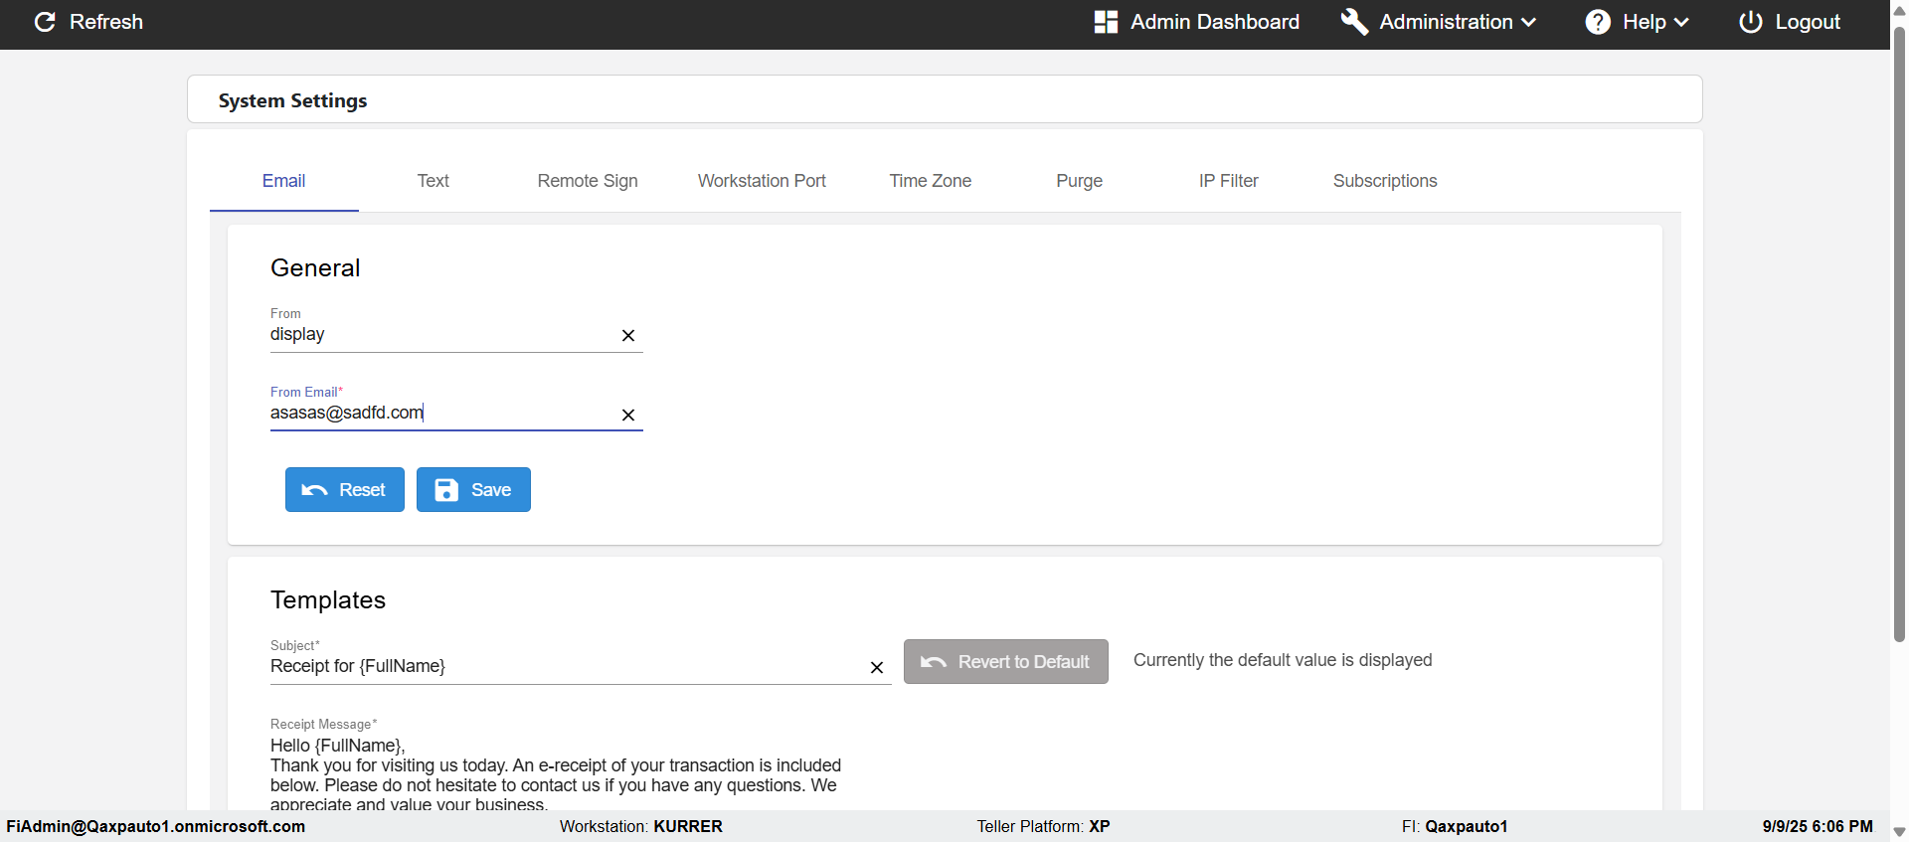1909x842 pixels.
Task: Open the Admin Dashboard grid icon
Action: [1106, 22]
